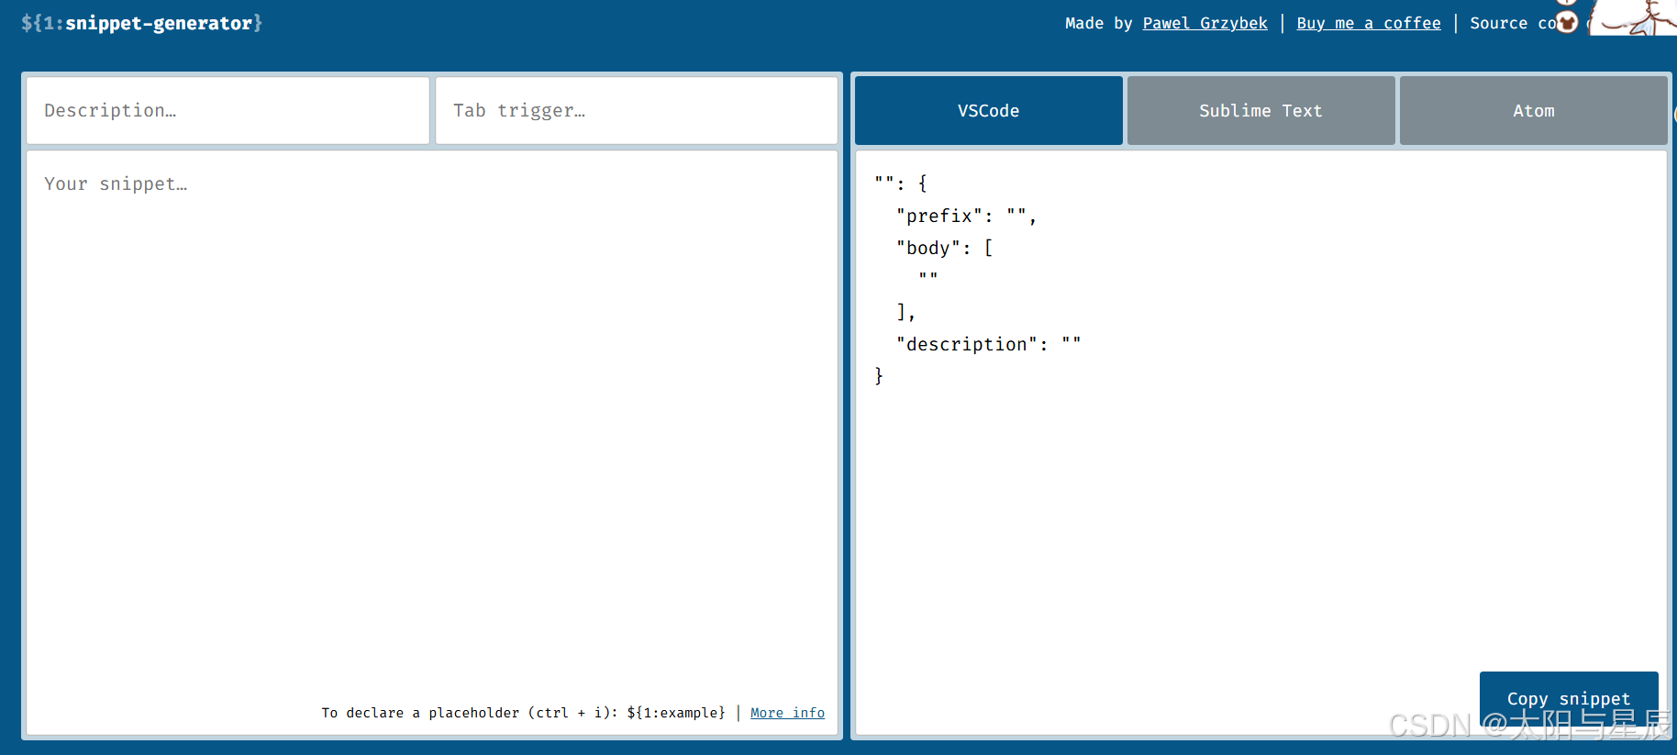Screen dimensions: 1677x755
Task: Click the placeholder hint text ${1:example}
Action: (x=676, y=713)
